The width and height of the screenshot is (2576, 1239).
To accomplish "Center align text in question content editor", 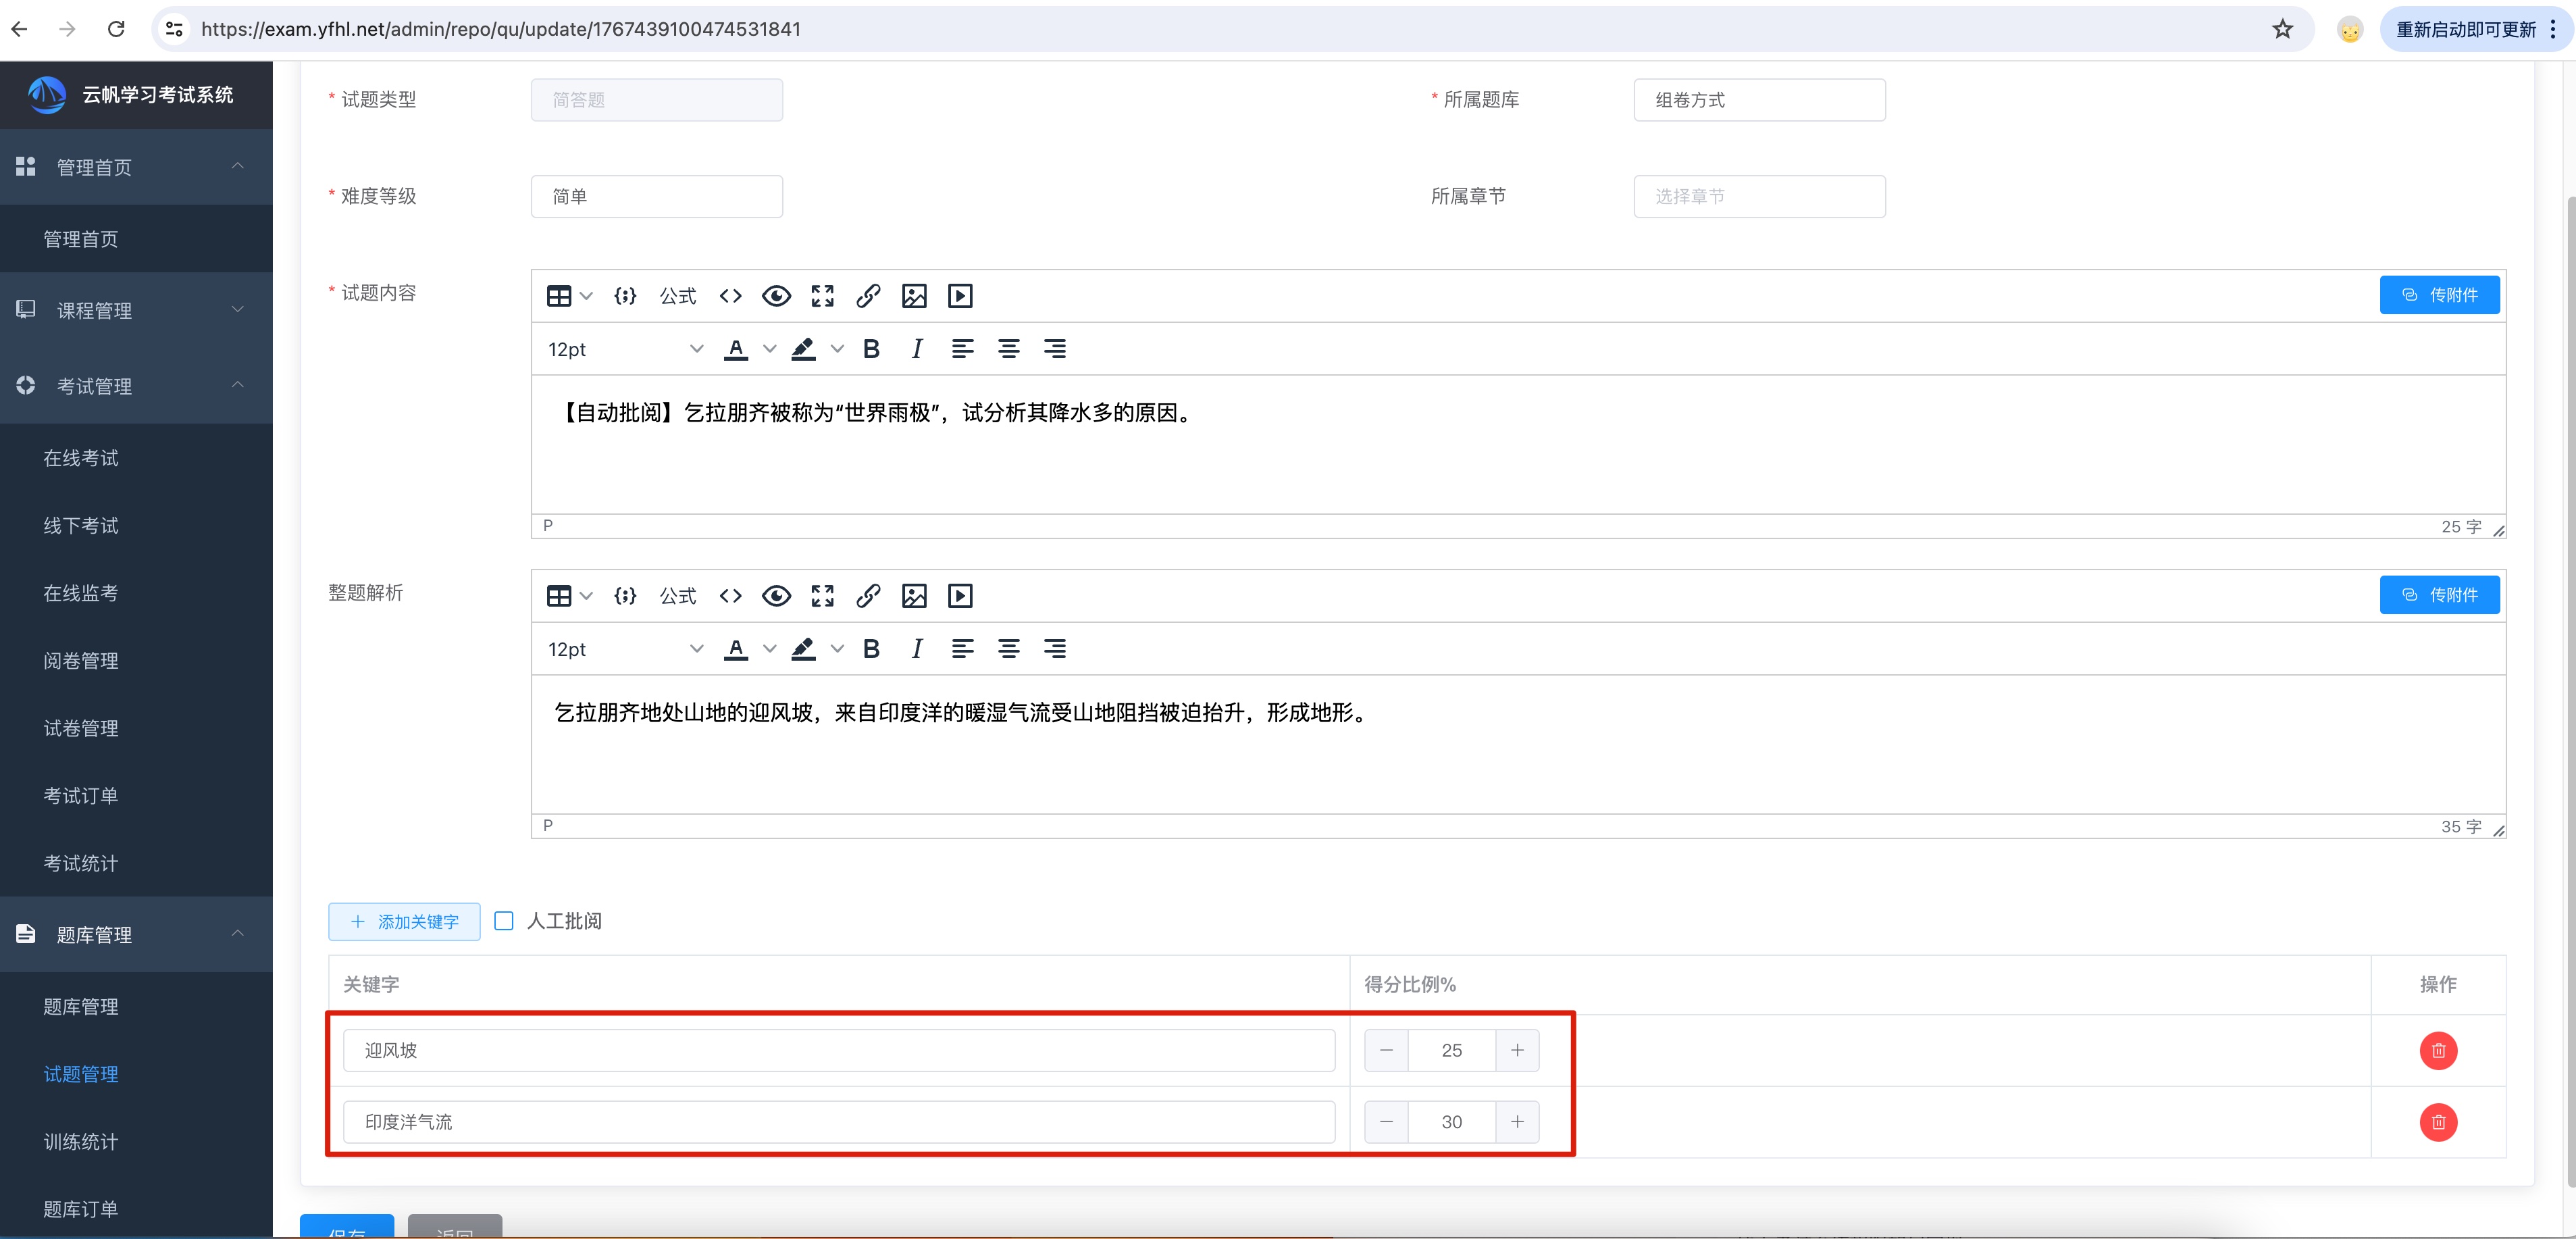I will (1008, 349).
